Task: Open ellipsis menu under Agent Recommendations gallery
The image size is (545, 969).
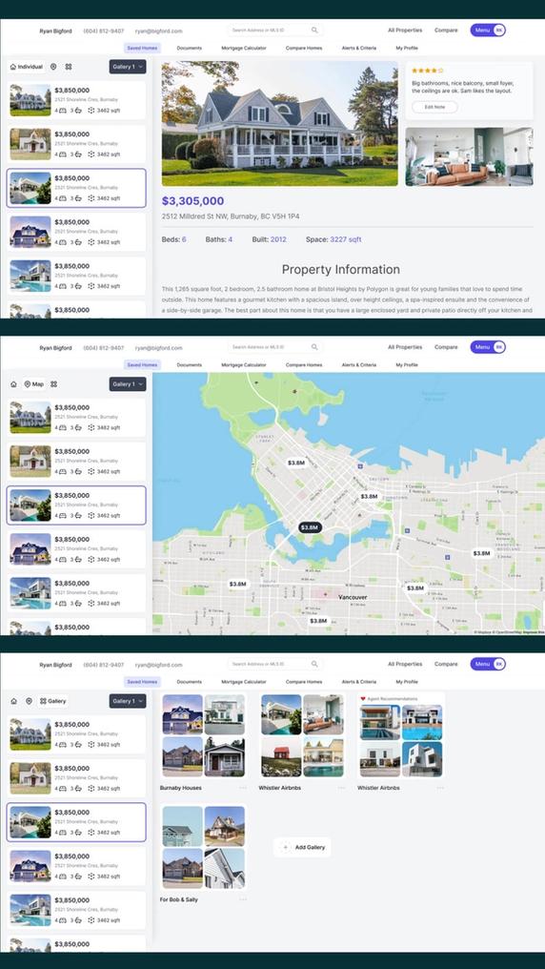Action: tap(440, 788)
